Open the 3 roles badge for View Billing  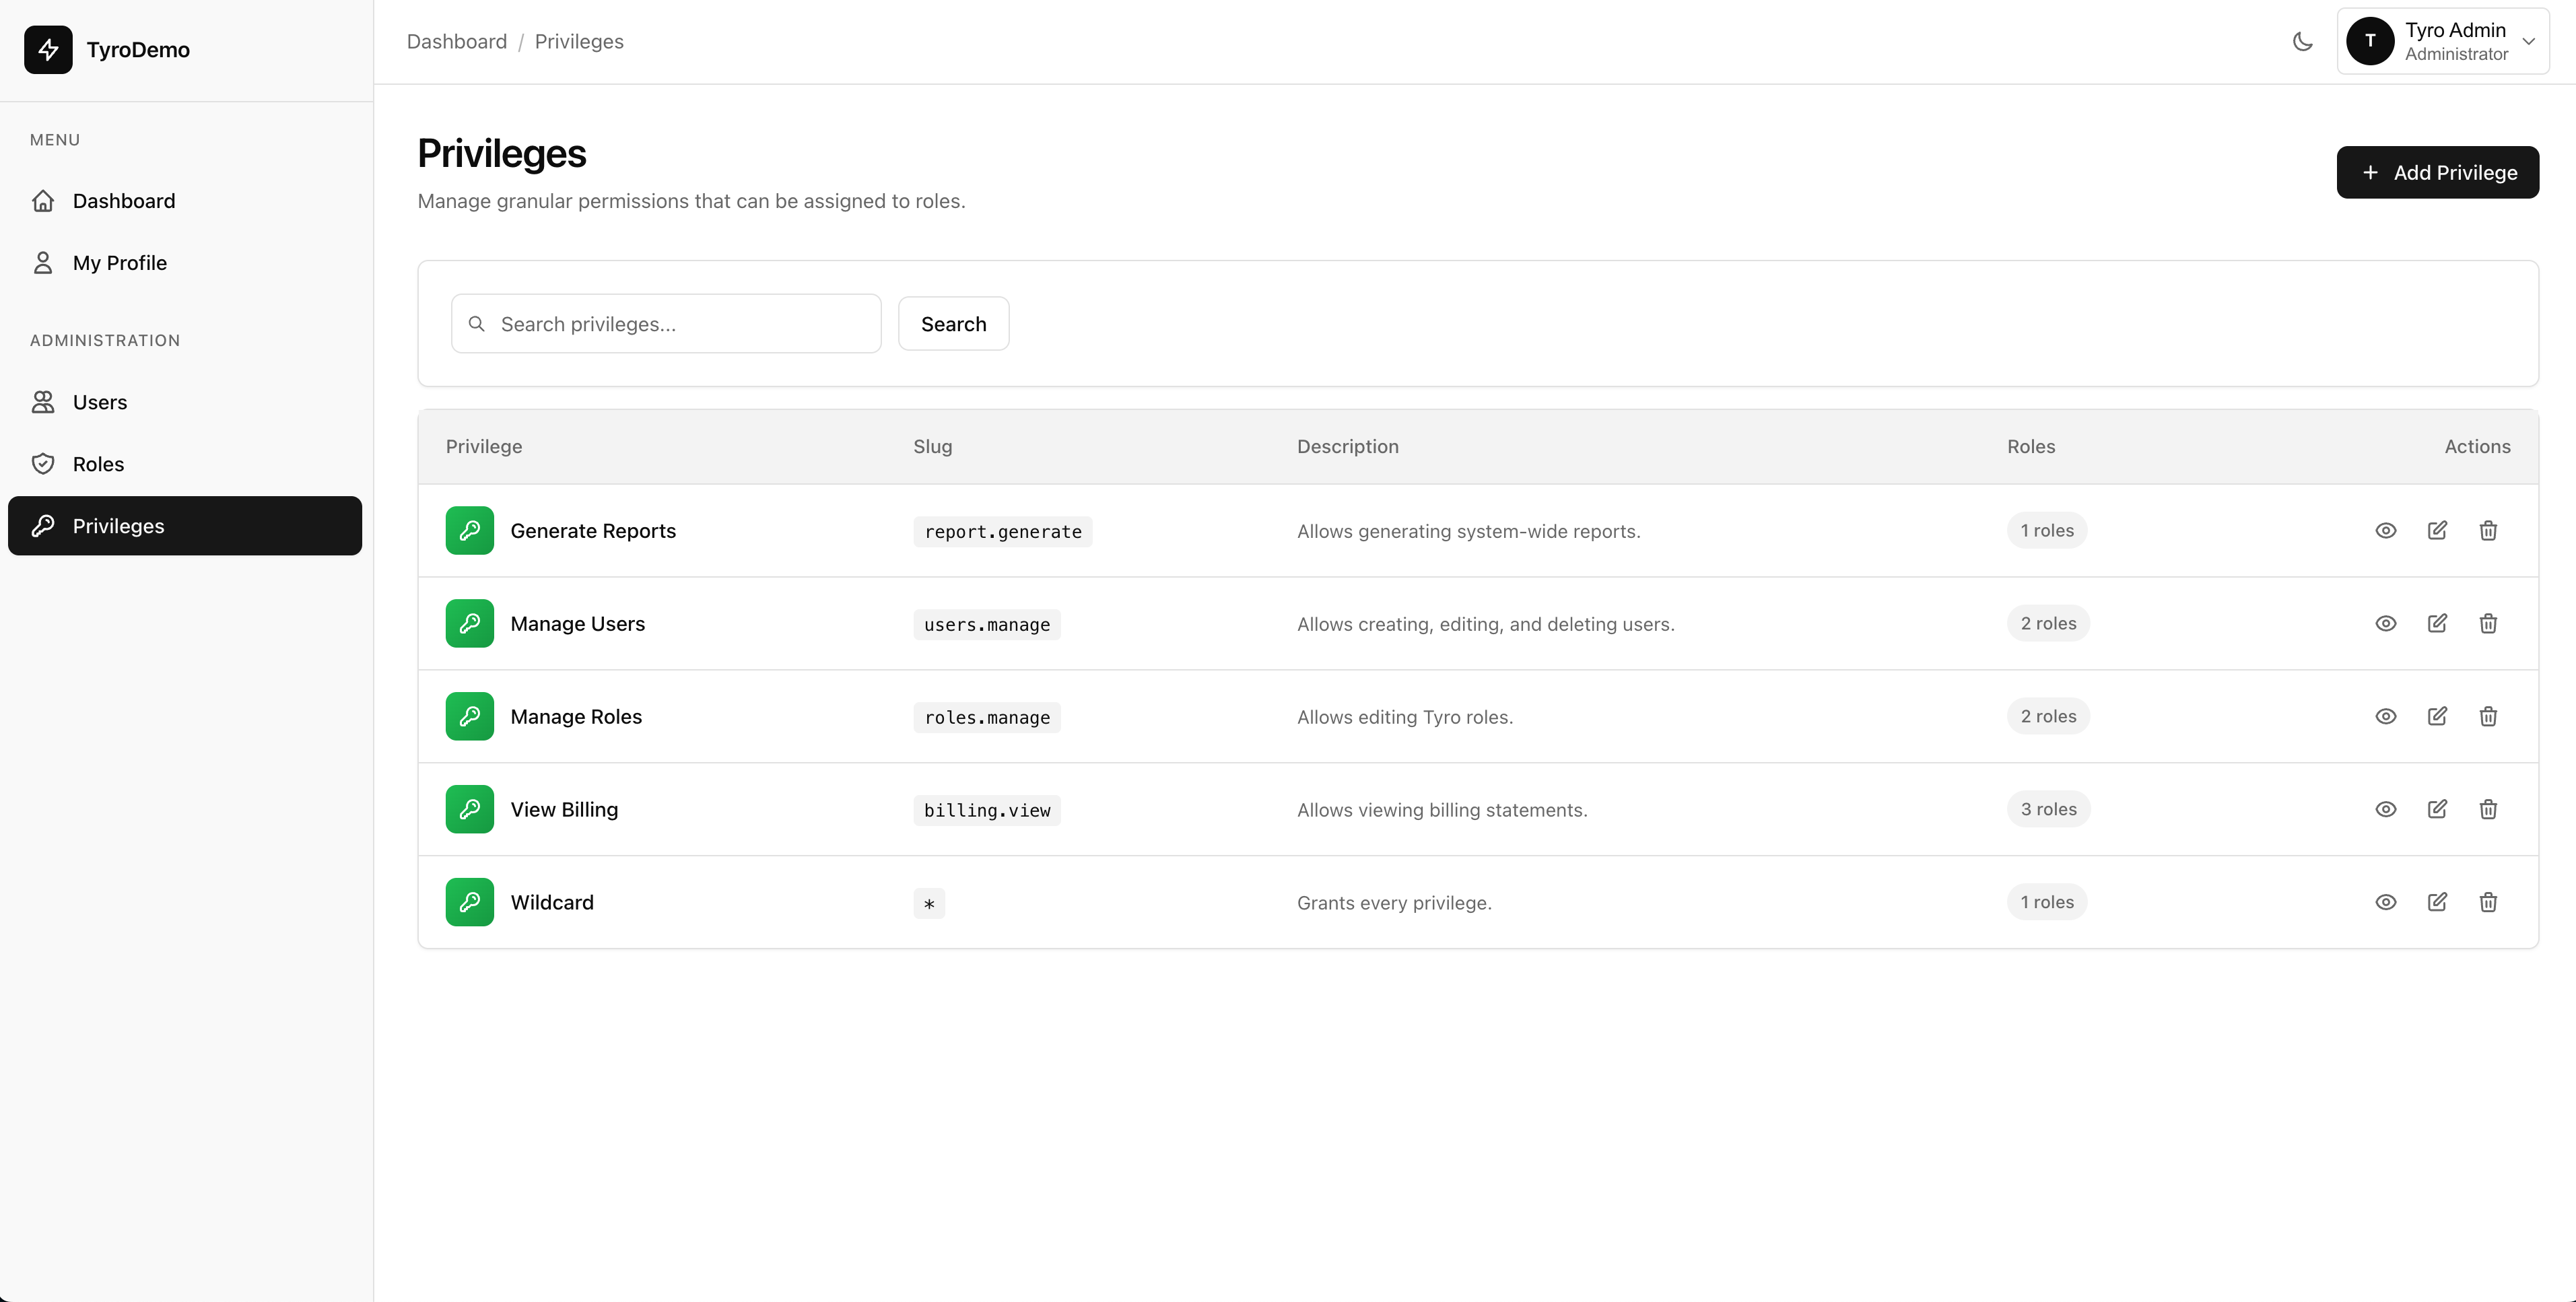click(x=2047, y=810)
